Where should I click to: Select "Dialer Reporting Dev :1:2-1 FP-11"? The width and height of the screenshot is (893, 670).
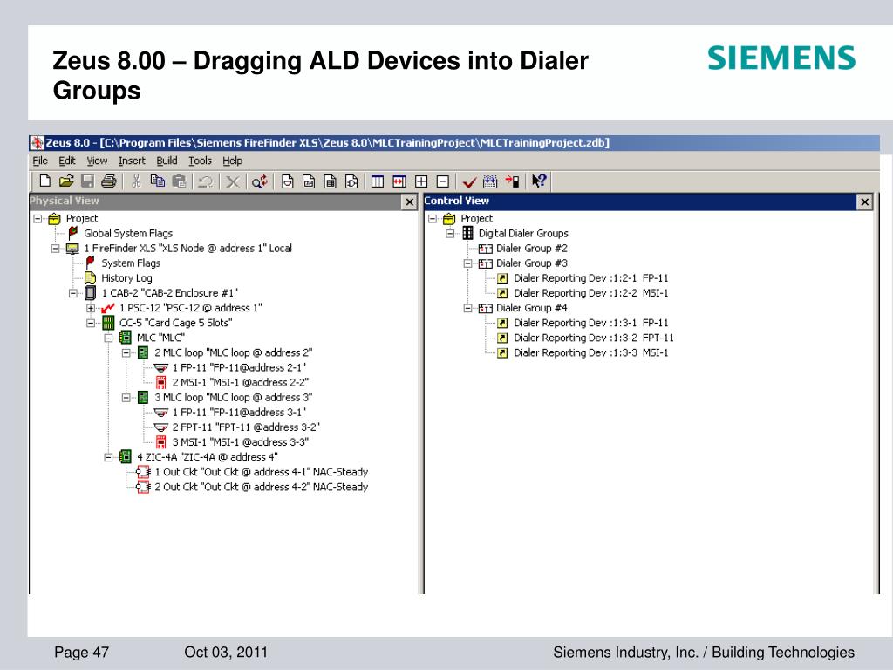(590, 278)
